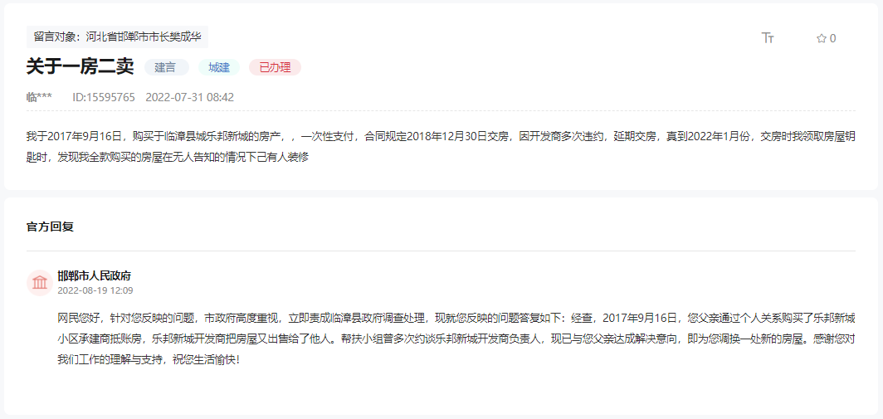Click the star favorite icon
This screenshot has height=419, width=883.
click(821, 38)
